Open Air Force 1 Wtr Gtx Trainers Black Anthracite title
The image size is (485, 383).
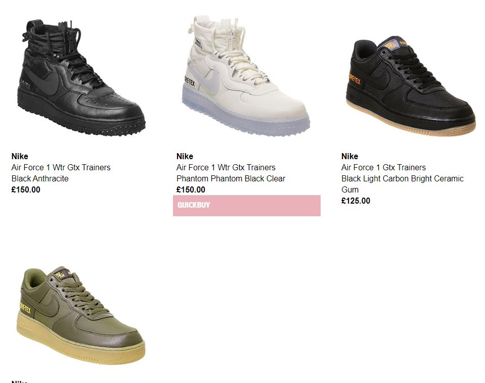61,167
